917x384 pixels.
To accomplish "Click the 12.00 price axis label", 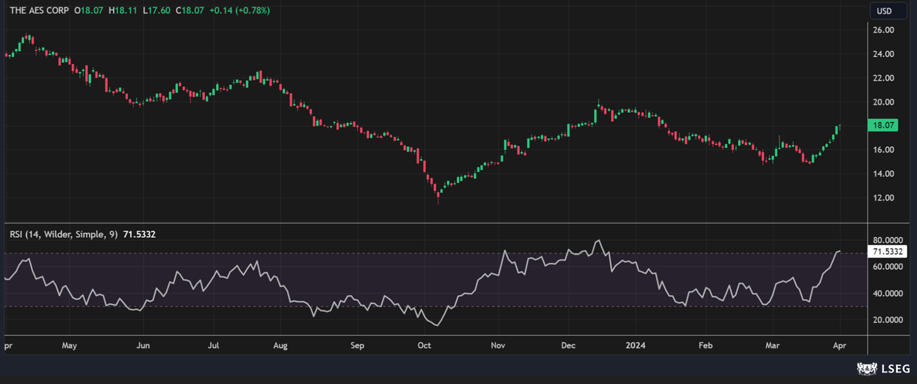I will coord(883,197).
